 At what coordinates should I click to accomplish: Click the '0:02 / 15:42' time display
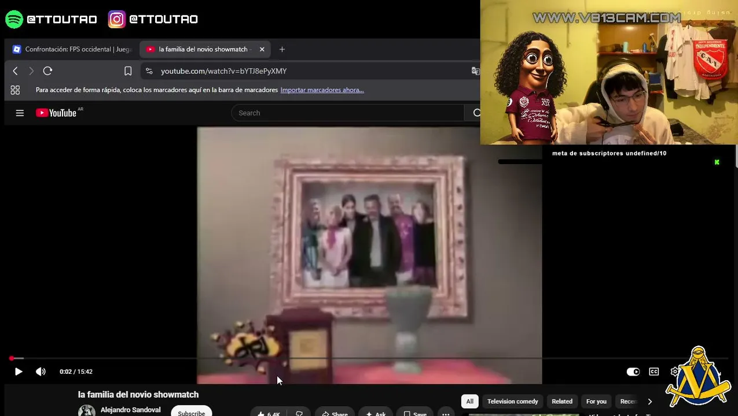[76, 372]
